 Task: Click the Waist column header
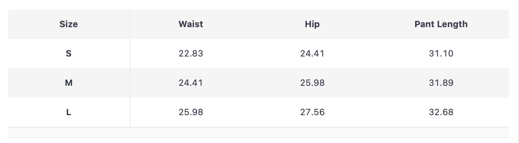point(191,24)
